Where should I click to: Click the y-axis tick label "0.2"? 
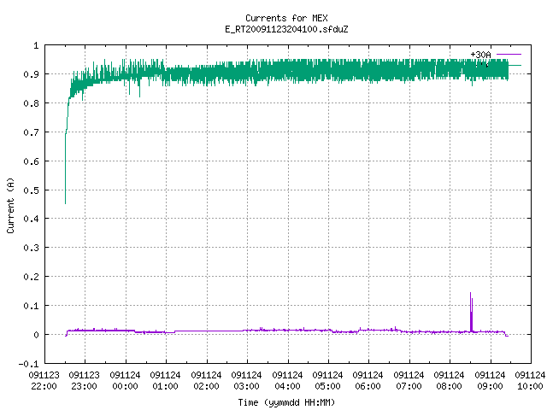(31, 277)
